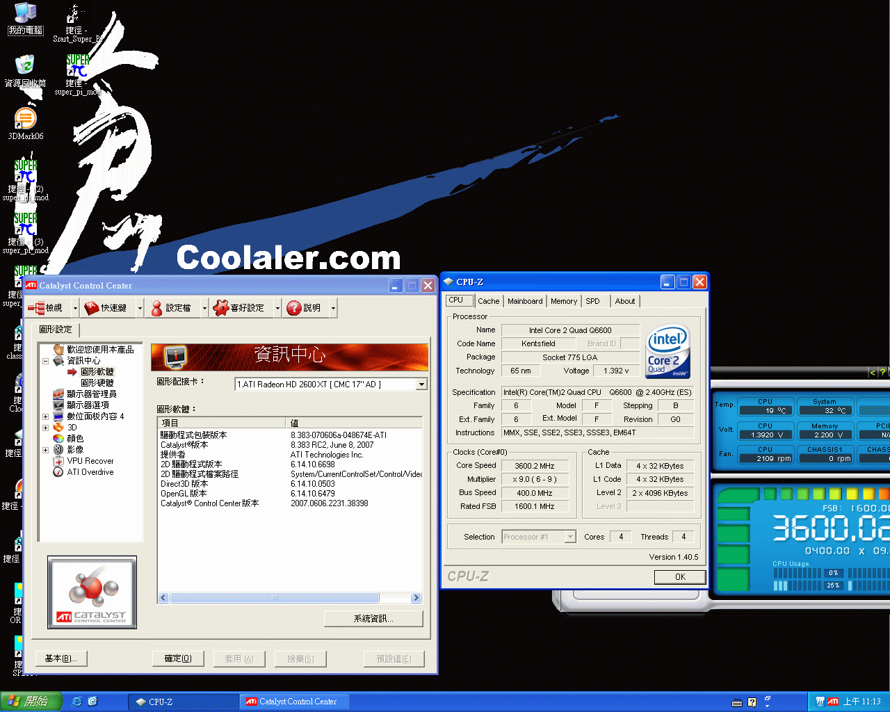Select the 3DMark06 desktop shortcut

point(26,124)
